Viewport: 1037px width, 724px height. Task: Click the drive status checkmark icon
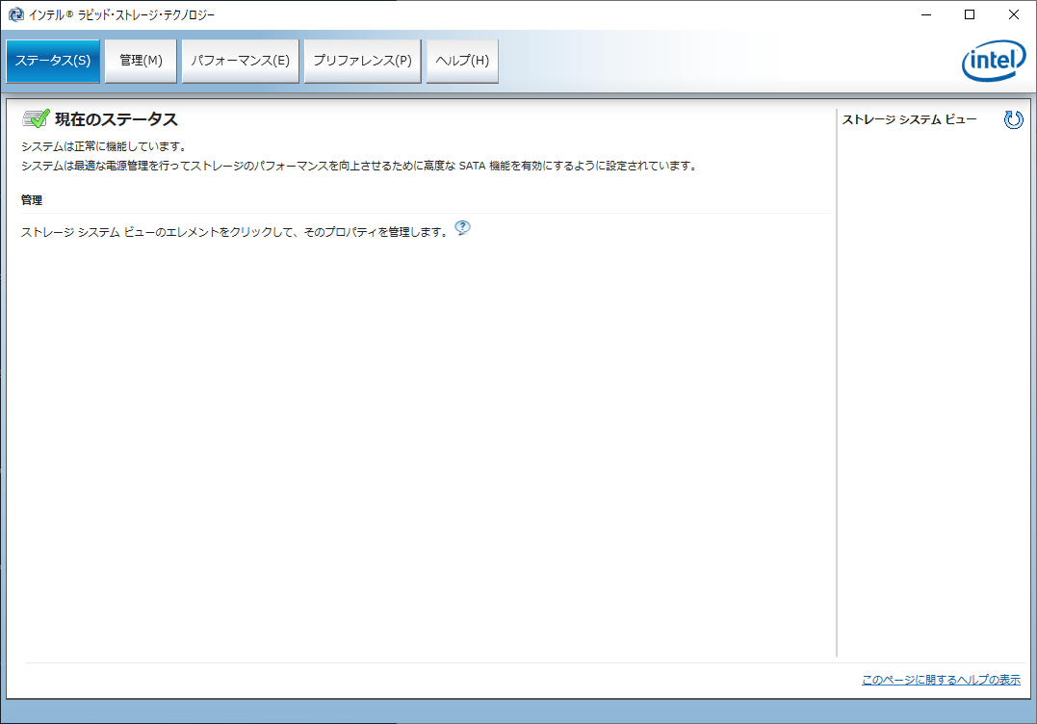36,119
